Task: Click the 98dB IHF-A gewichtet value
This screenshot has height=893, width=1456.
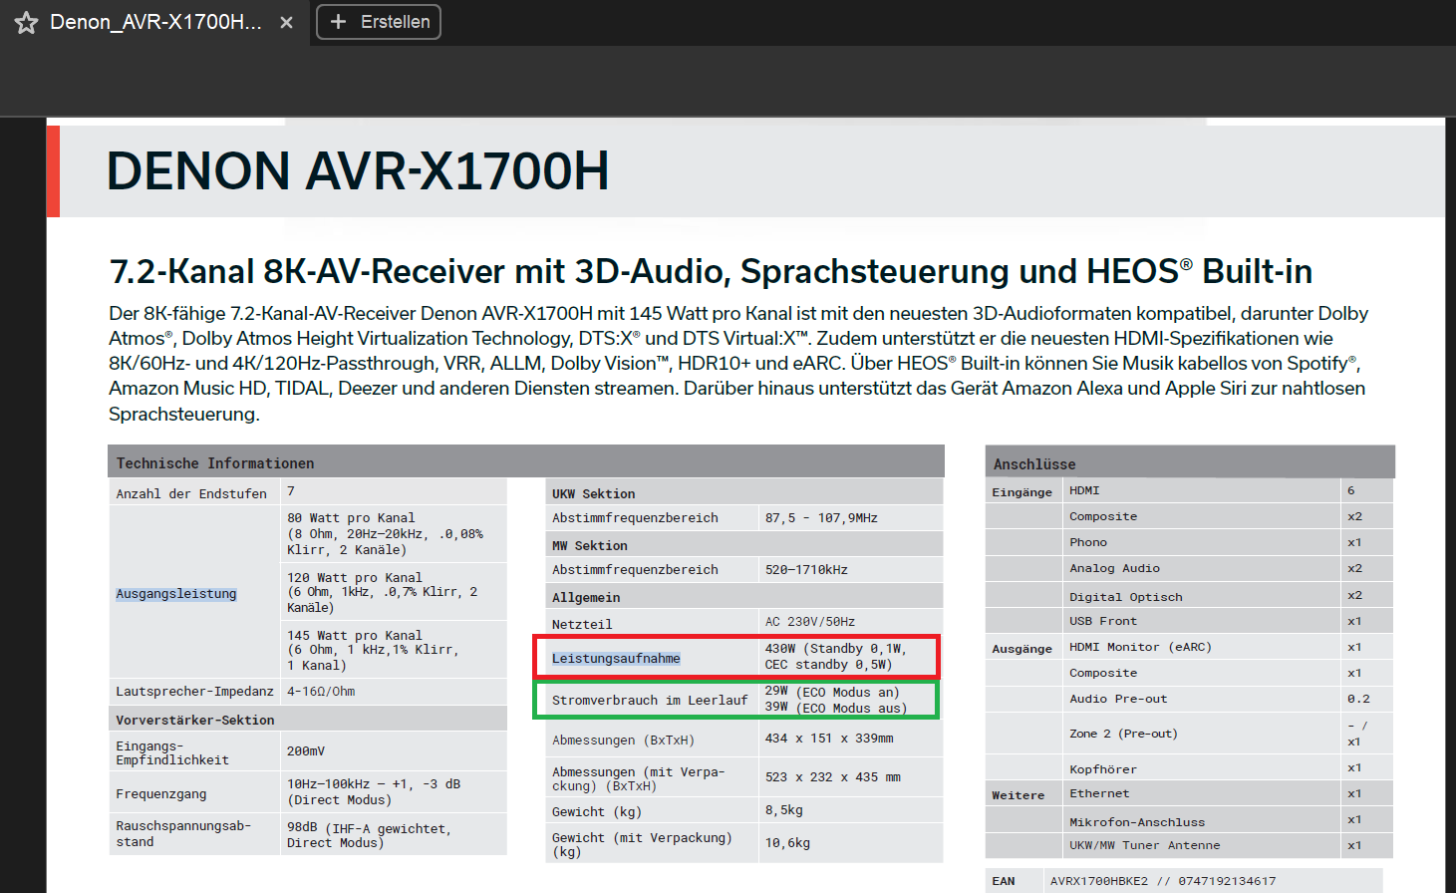Action: [369, 835]
